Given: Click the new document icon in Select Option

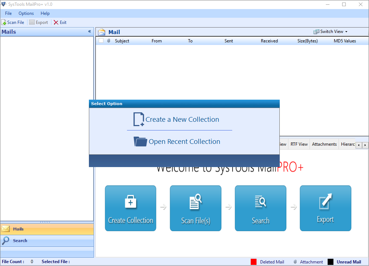Looking at the screenshot, I should [x=139, y=119].
